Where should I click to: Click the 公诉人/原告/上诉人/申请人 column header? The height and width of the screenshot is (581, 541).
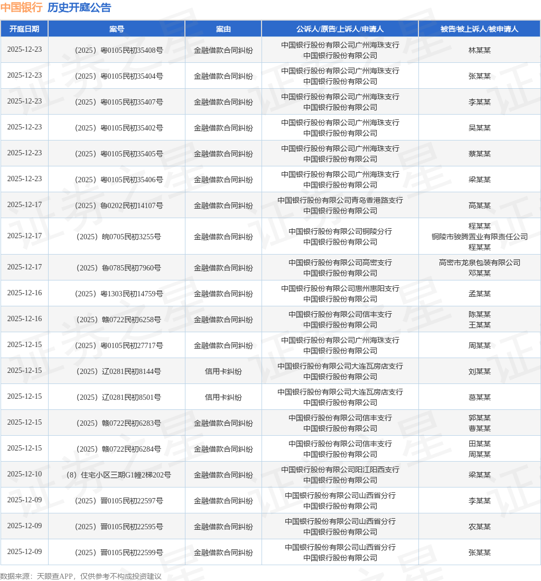pyautogui.click(x=340, y=29)
